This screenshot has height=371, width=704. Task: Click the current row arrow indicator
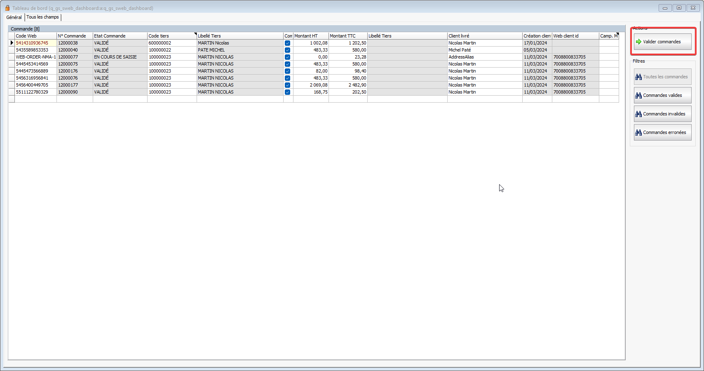pos(12,43)
